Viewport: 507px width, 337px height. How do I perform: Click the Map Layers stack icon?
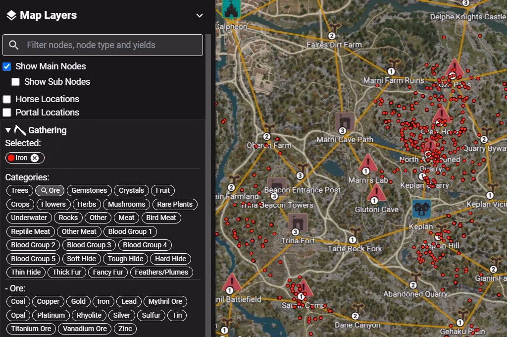11,15
